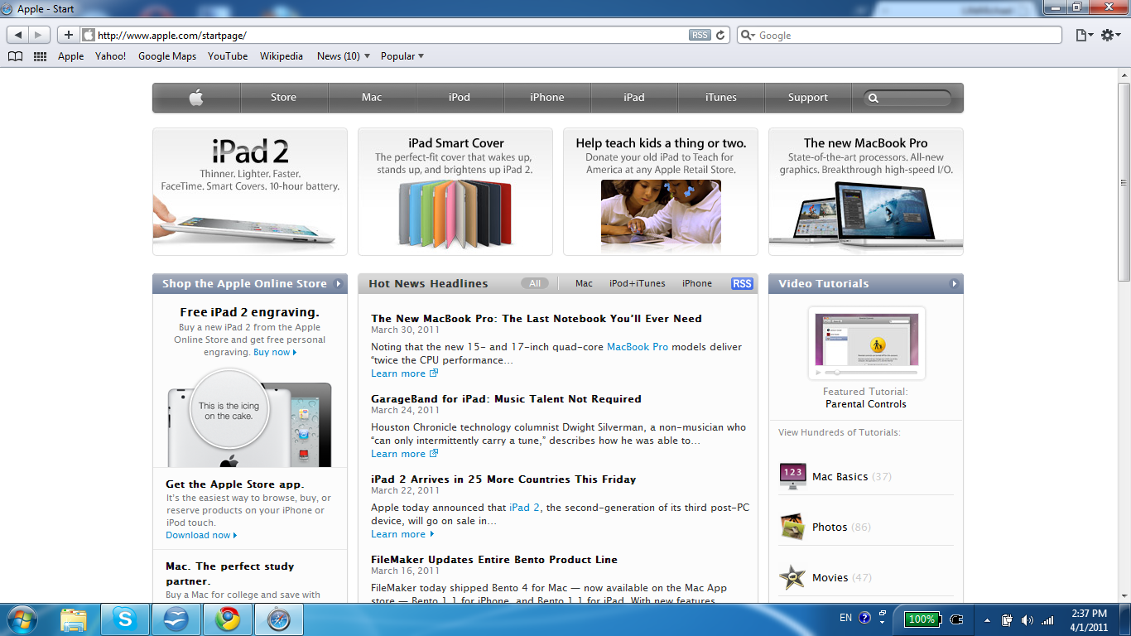This screenshot has height=636, width=1131.
Task: Click the RSS badge in address bar
Action: [700, 35]
